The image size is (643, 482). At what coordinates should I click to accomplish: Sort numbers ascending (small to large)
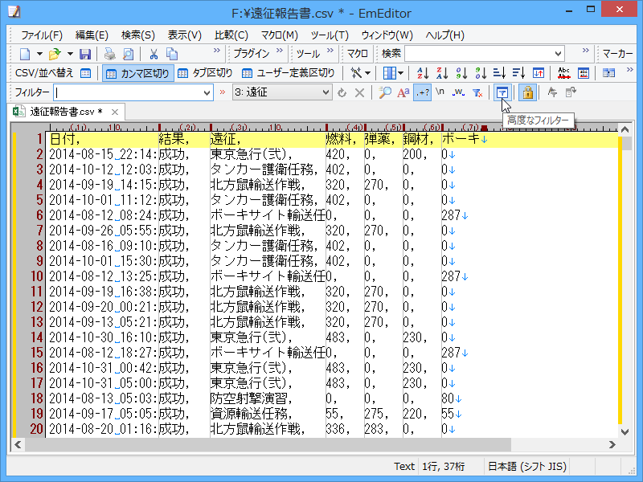461,73
